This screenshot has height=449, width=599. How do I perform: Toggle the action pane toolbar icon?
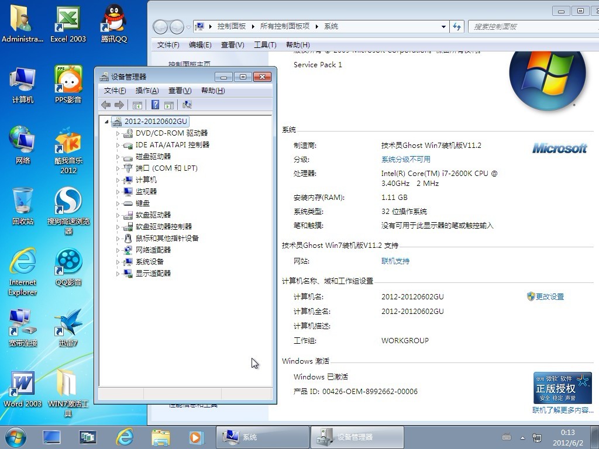[x=169, y=105]
